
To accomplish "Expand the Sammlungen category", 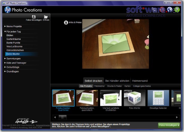I will click(x=12, y=59).
